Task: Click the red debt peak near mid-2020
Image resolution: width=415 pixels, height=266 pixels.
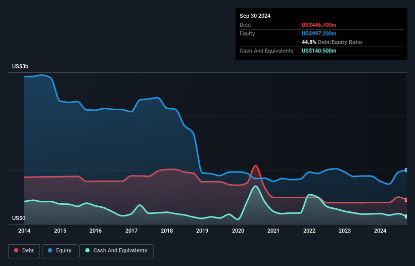Action: pyautogui.click(x=255, y=166)
